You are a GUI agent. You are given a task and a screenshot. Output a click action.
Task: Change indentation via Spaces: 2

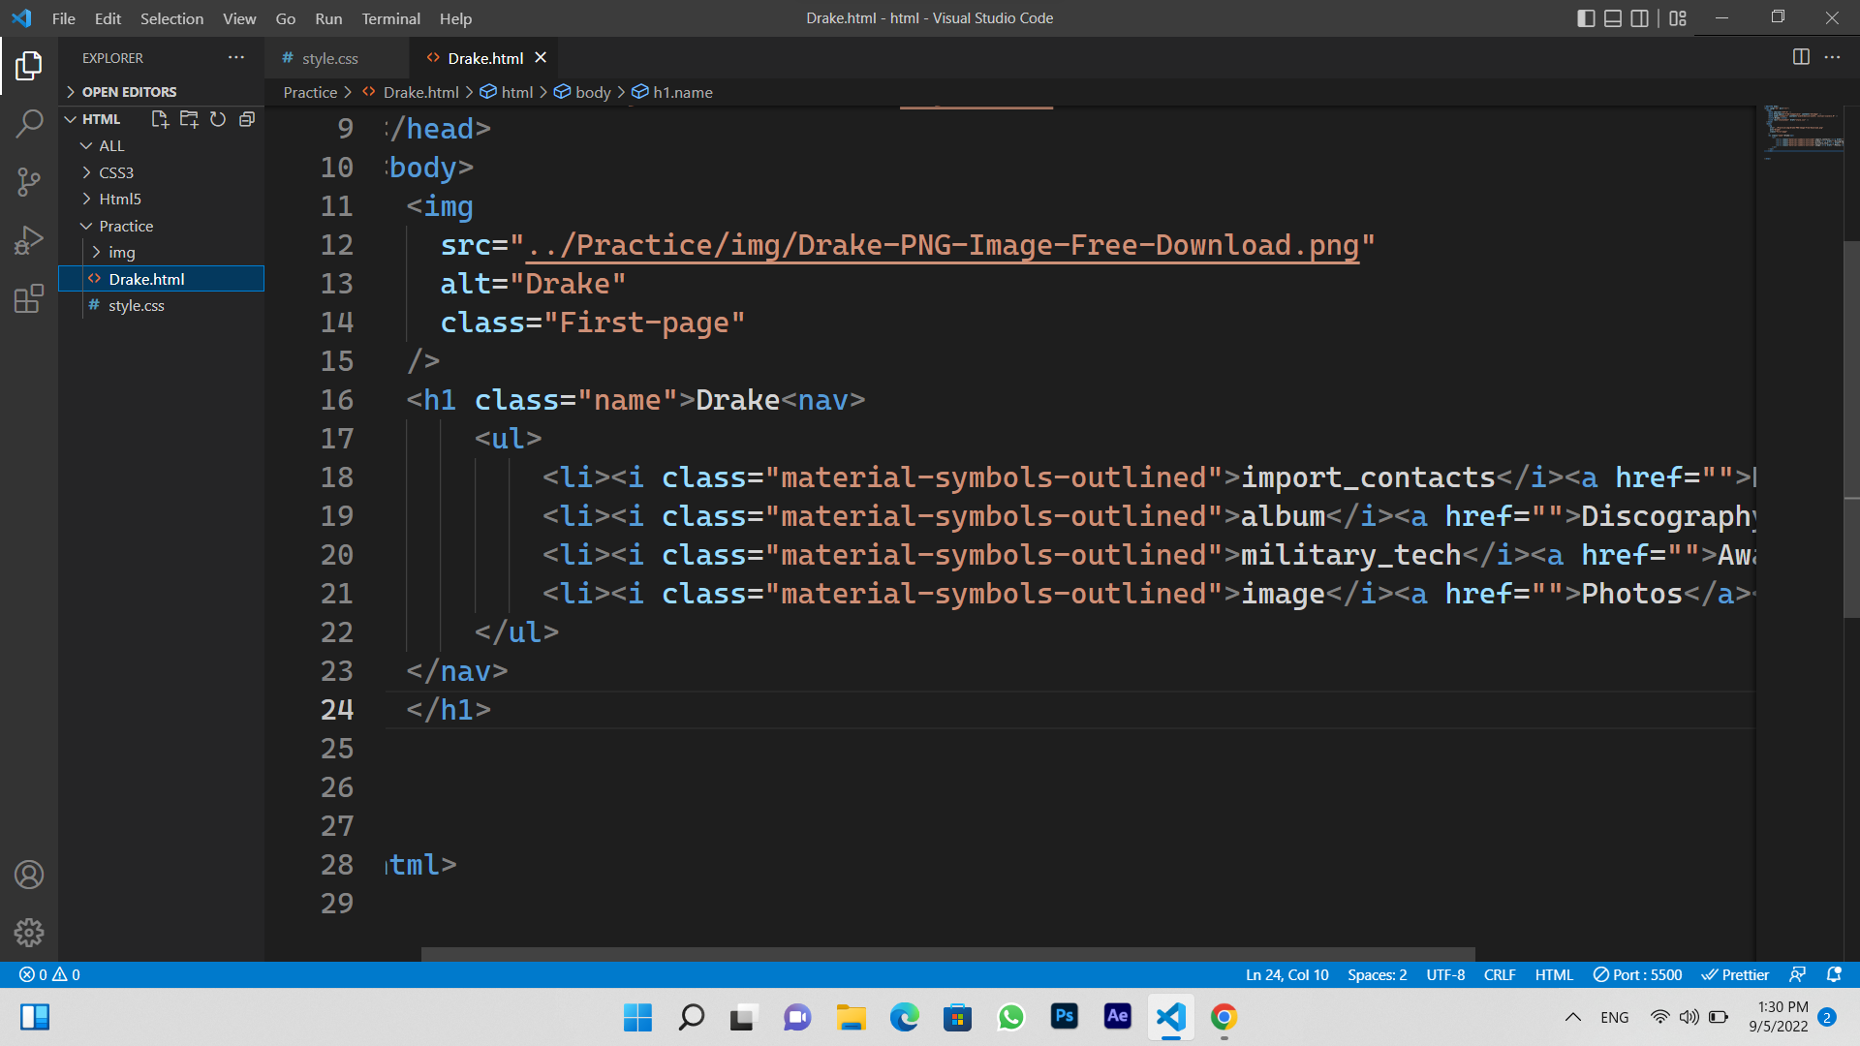coord(1377,974)
